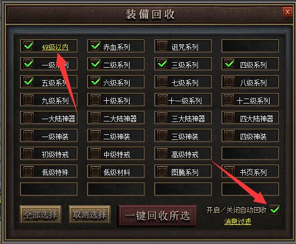Select the 九级系列 checkbox
Viewport: 296px width, 244px height.
click(29, 100)
